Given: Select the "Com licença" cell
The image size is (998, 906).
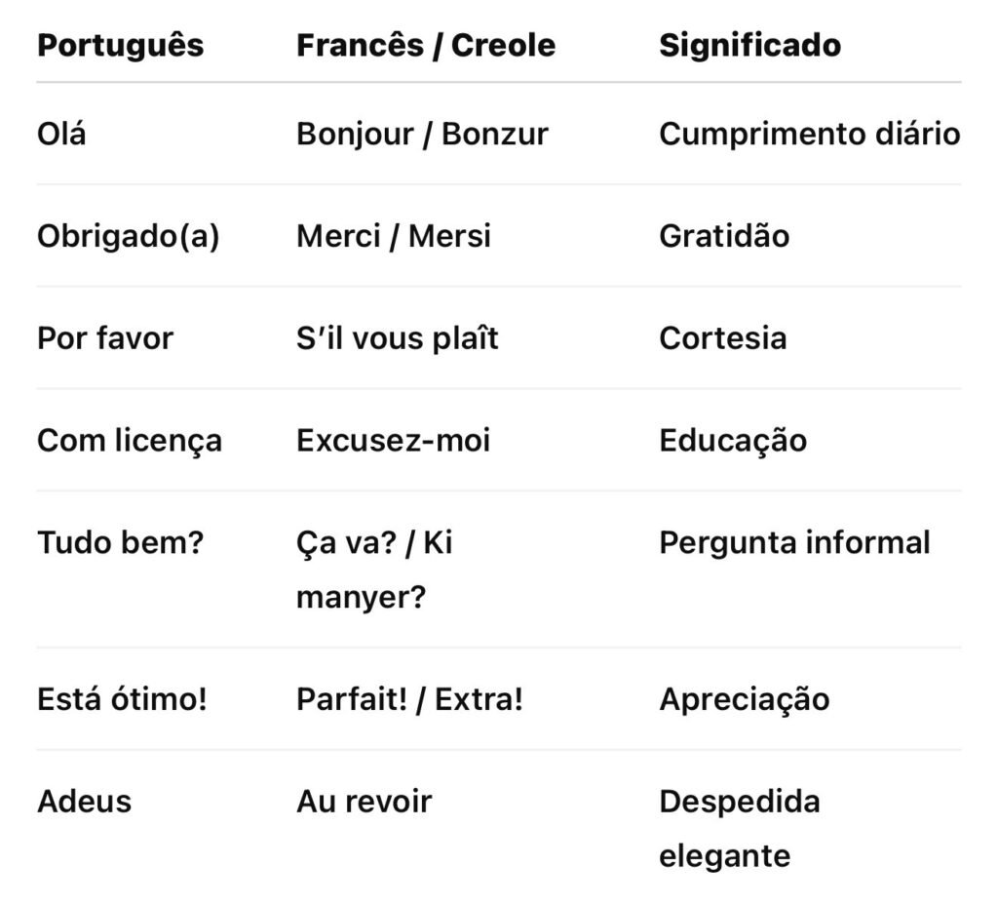Looking at the screenshot, I should tap(130, 441).
